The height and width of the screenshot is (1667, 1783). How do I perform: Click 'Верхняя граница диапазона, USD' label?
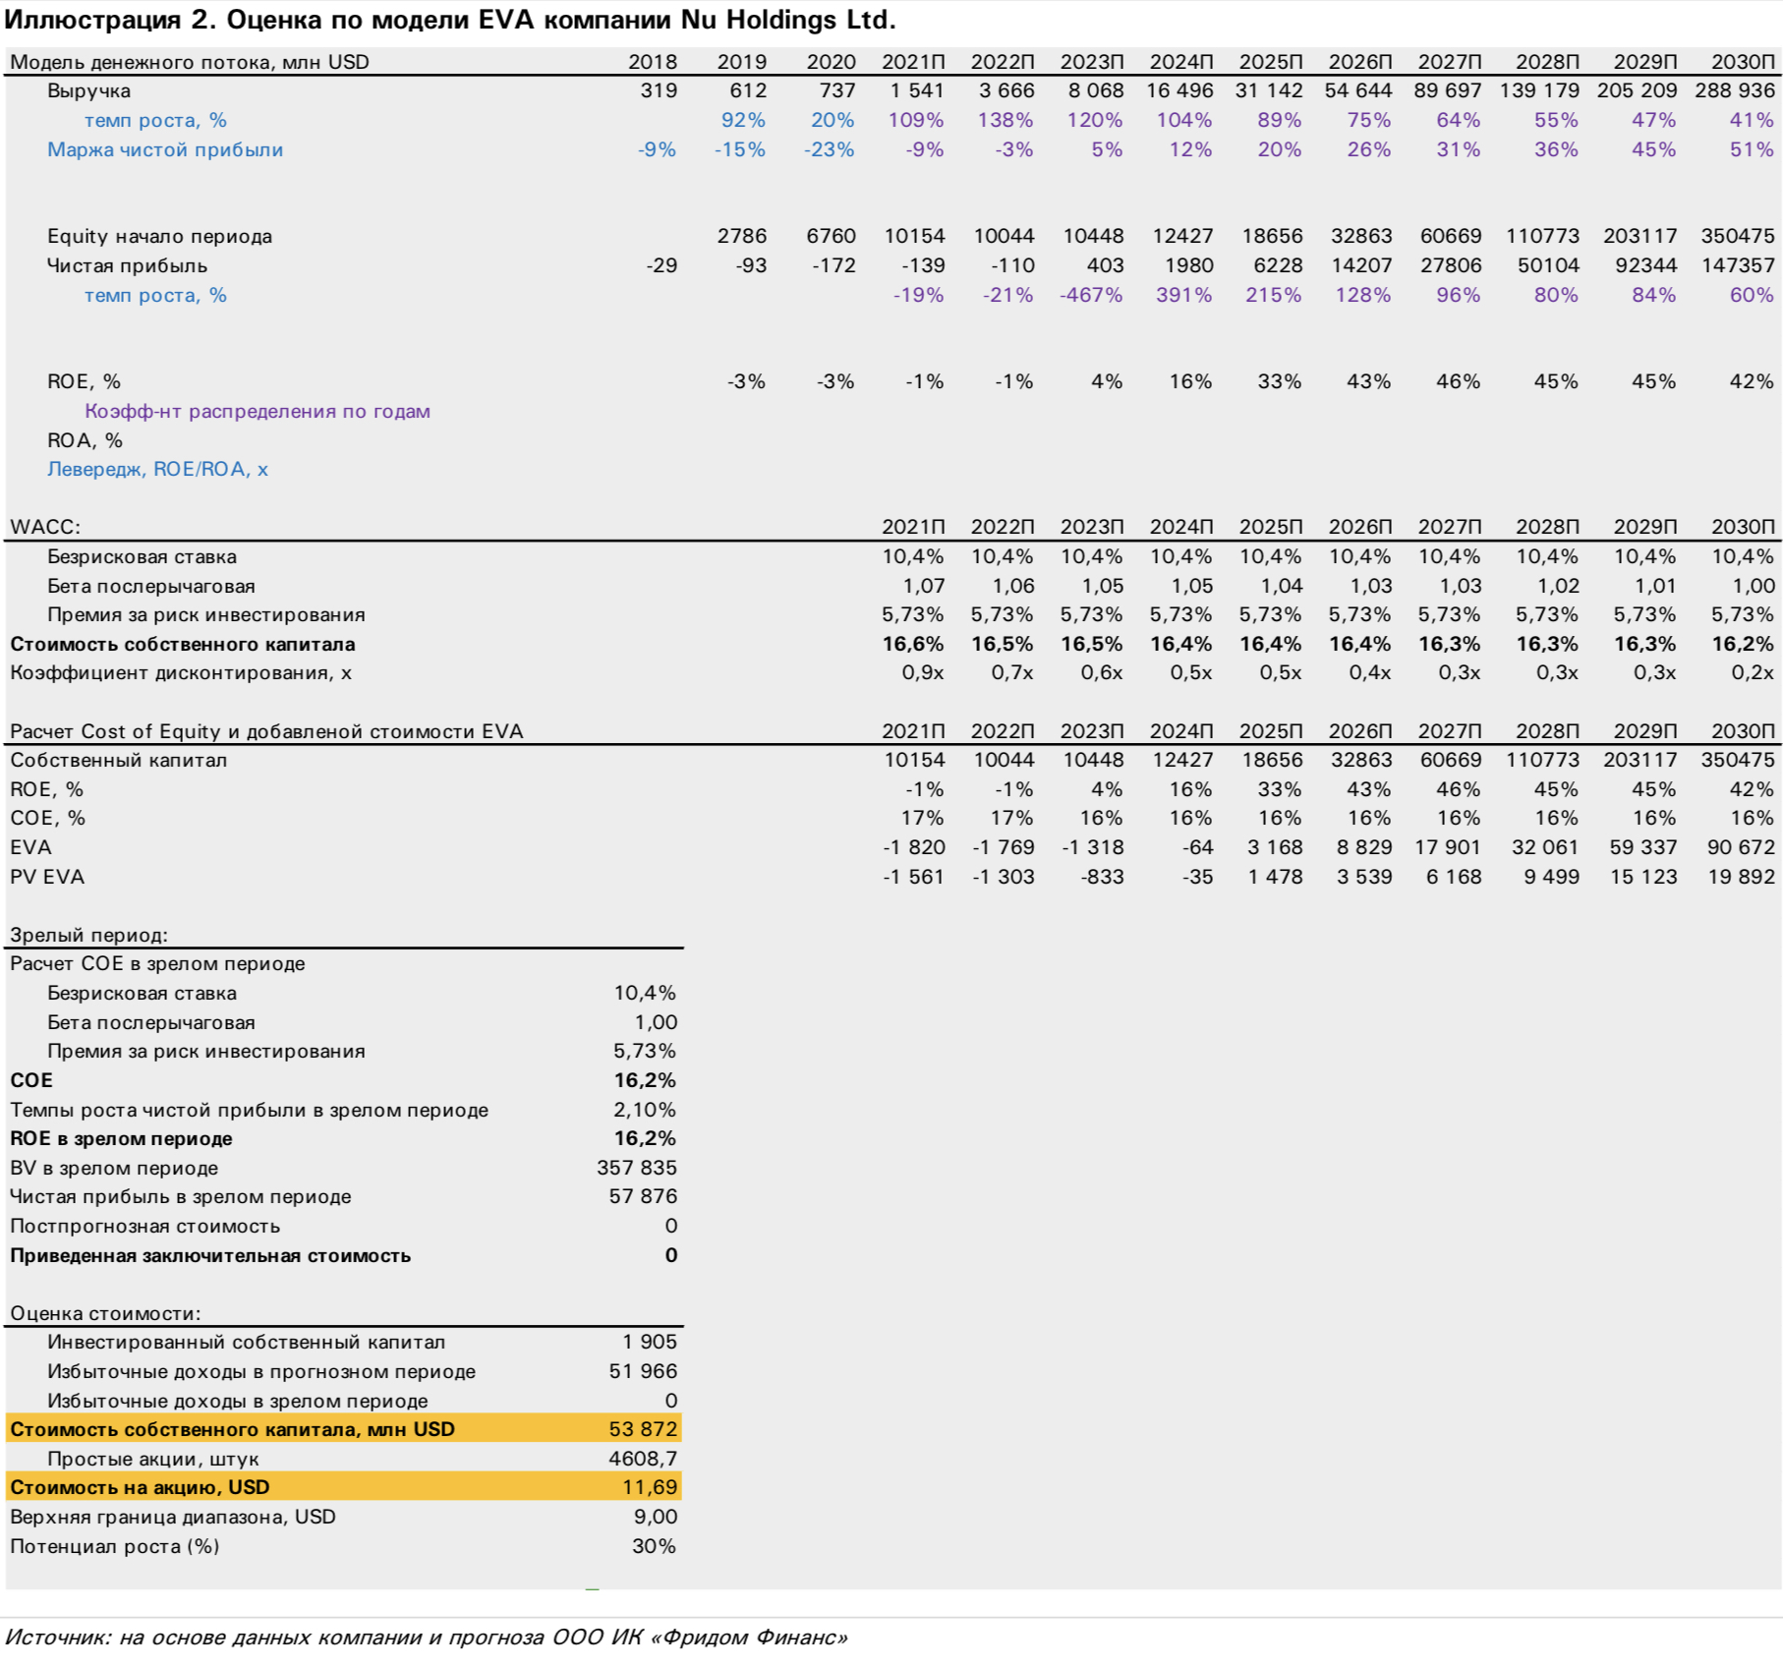(x=173, y=1517)
